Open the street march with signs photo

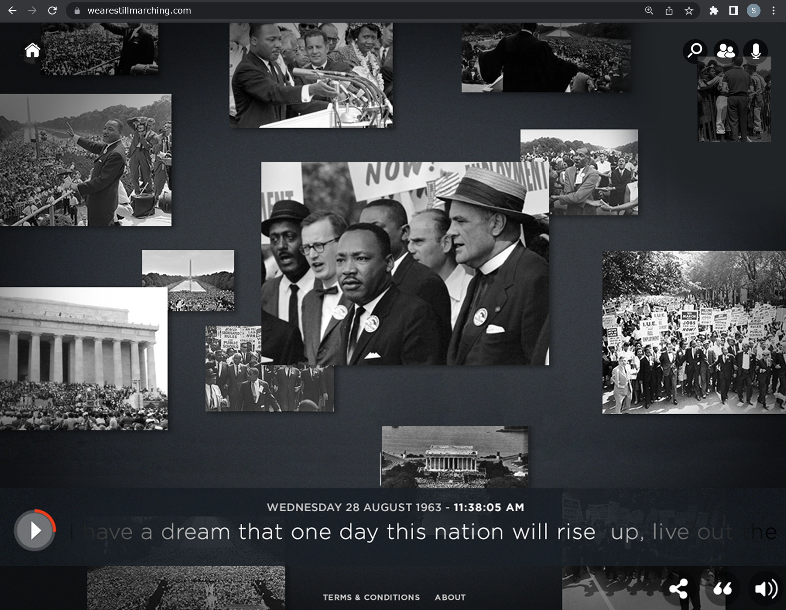[x=694, y=332]
